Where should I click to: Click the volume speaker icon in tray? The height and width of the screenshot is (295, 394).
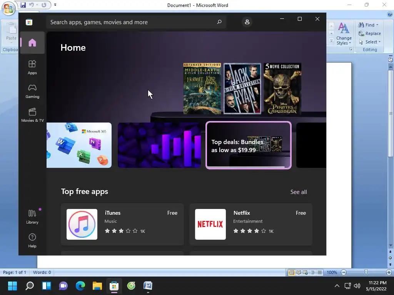point(357,286)
